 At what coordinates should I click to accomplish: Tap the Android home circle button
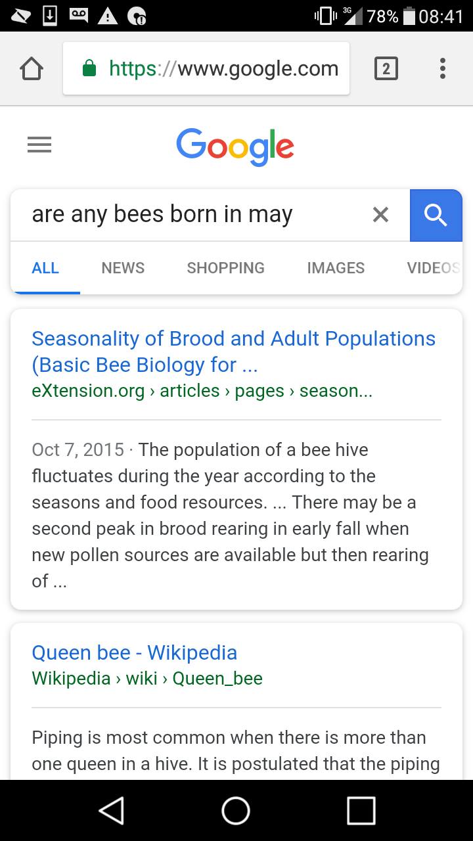(236, 810)
